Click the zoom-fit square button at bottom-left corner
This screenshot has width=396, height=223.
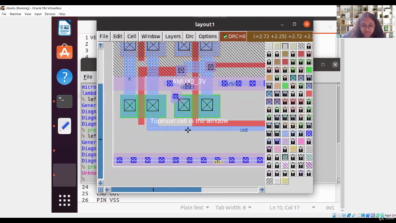(x=100, y=190)
